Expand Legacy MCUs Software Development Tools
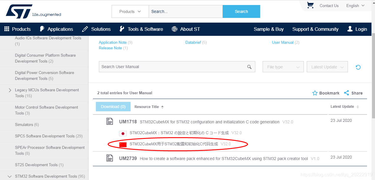 (10, 90)
